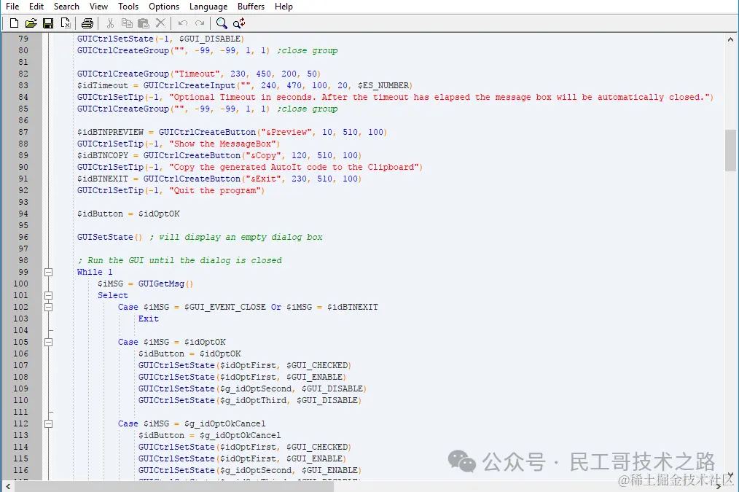Open Replace with the toolbar icon
This screenshot has width=739, height=492.
pos(239,23)
